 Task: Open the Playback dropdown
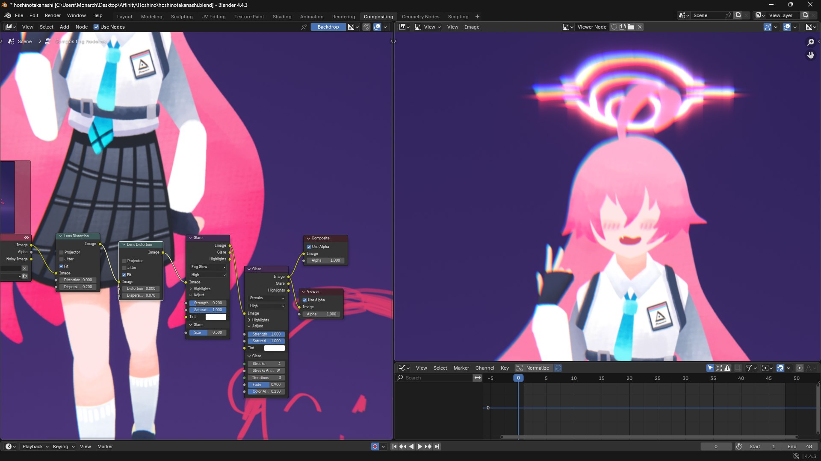[x=35, y=446]
